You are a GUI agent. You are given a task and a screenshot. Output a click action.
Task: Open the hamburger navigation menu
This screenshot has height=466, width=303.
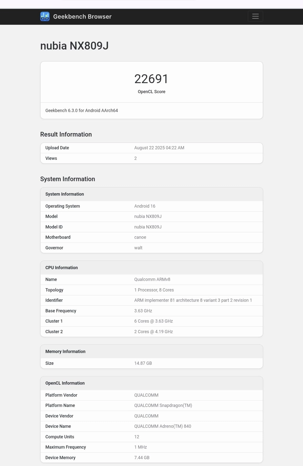click(255, 16)
